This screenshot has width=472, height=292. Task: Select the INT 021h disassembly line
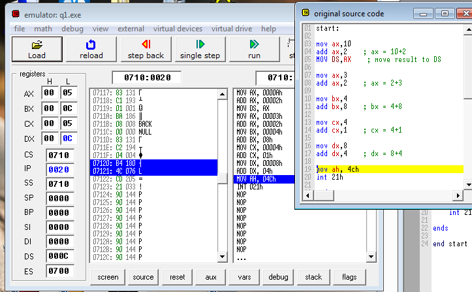coord(253,187)
